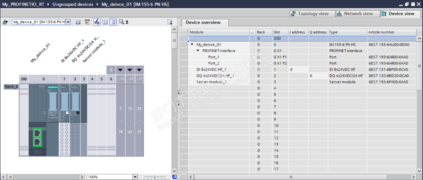
Task: Click the Rack_0 label
Action: point(12,86)
